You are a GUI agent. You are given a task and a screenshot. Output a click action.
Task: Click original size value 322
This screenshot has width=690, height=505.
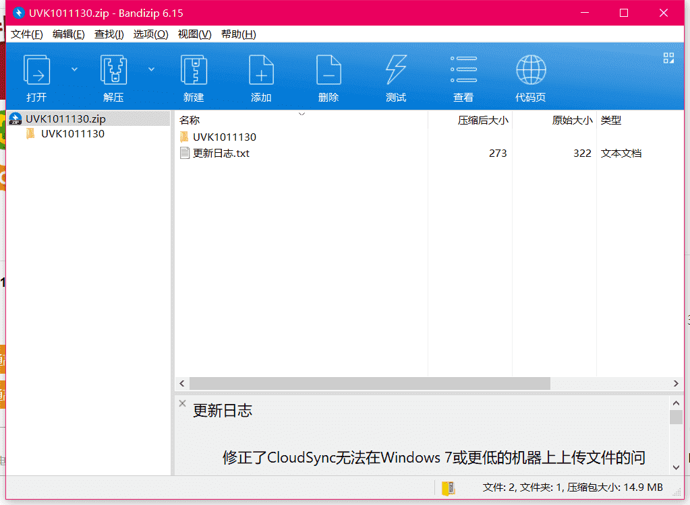[x=582, y=154]
